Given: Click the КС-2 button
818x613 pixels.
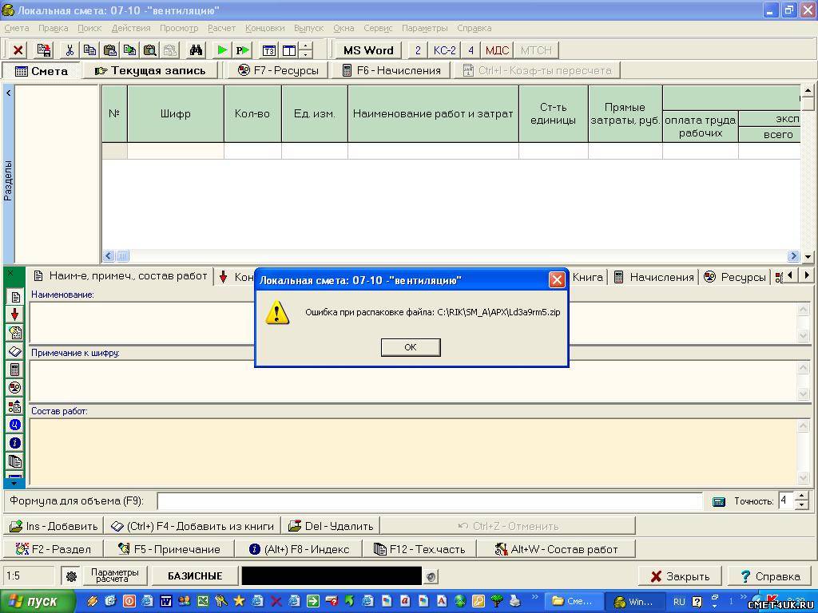Looking at the screenshot, I should [444, 50].
